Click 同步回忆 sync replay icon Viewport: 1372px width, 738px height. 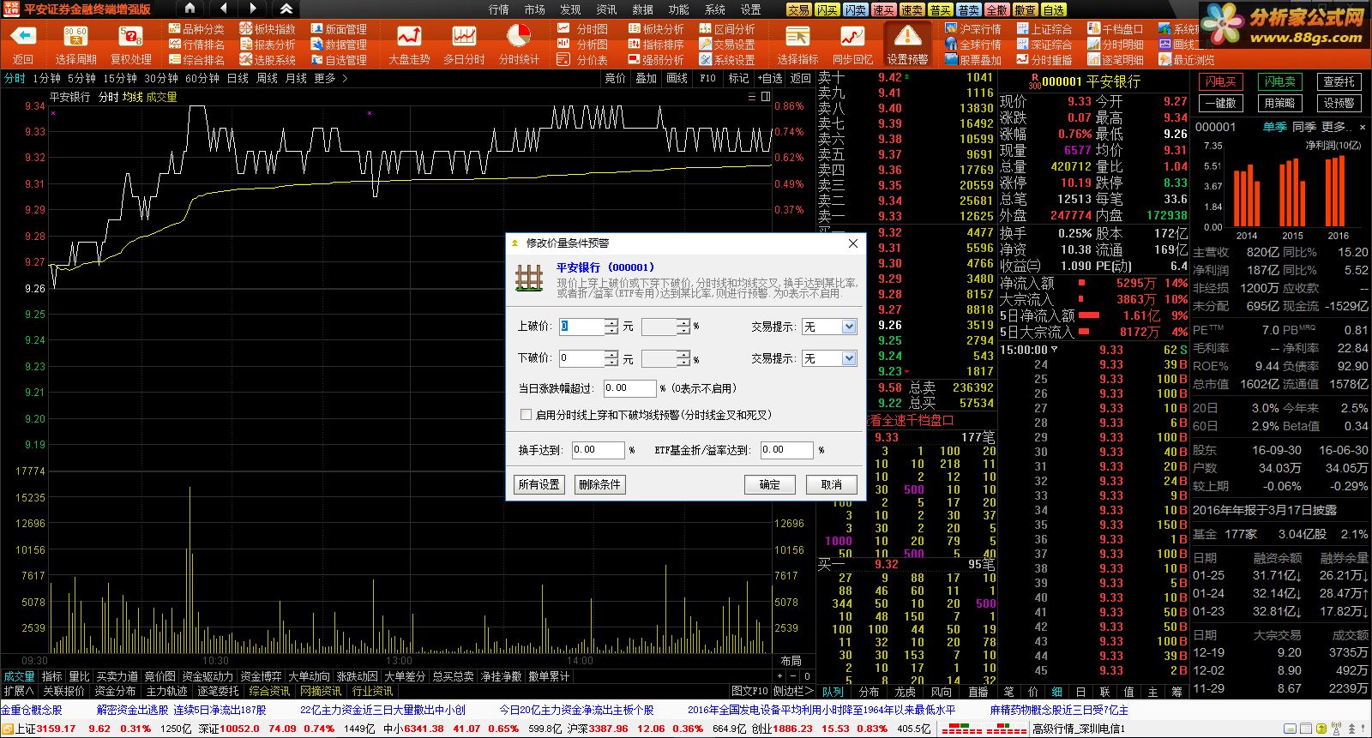point(852,36)
